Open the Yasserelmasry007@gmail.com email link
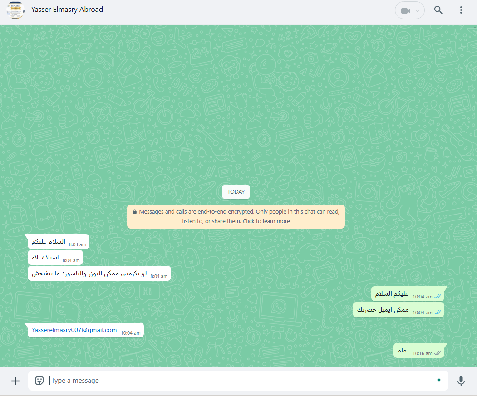 [x=74, y=330]
